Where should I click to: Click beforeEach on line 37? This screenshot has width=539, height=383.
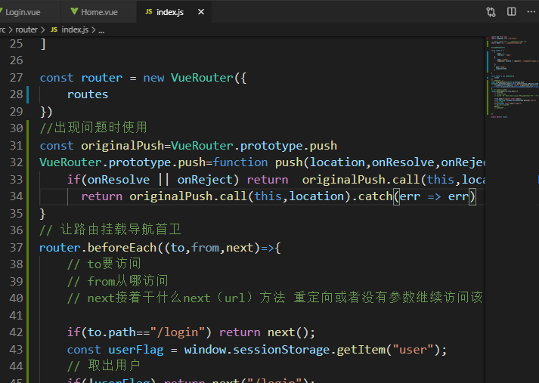(x=122, y=247)
